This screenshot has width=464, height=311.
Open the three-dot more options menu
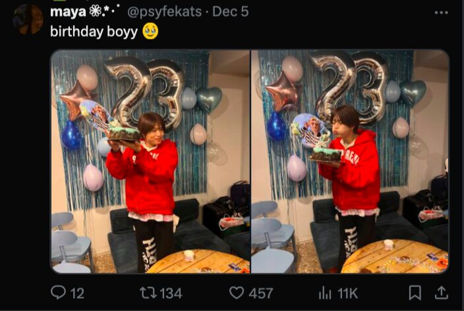440,12
